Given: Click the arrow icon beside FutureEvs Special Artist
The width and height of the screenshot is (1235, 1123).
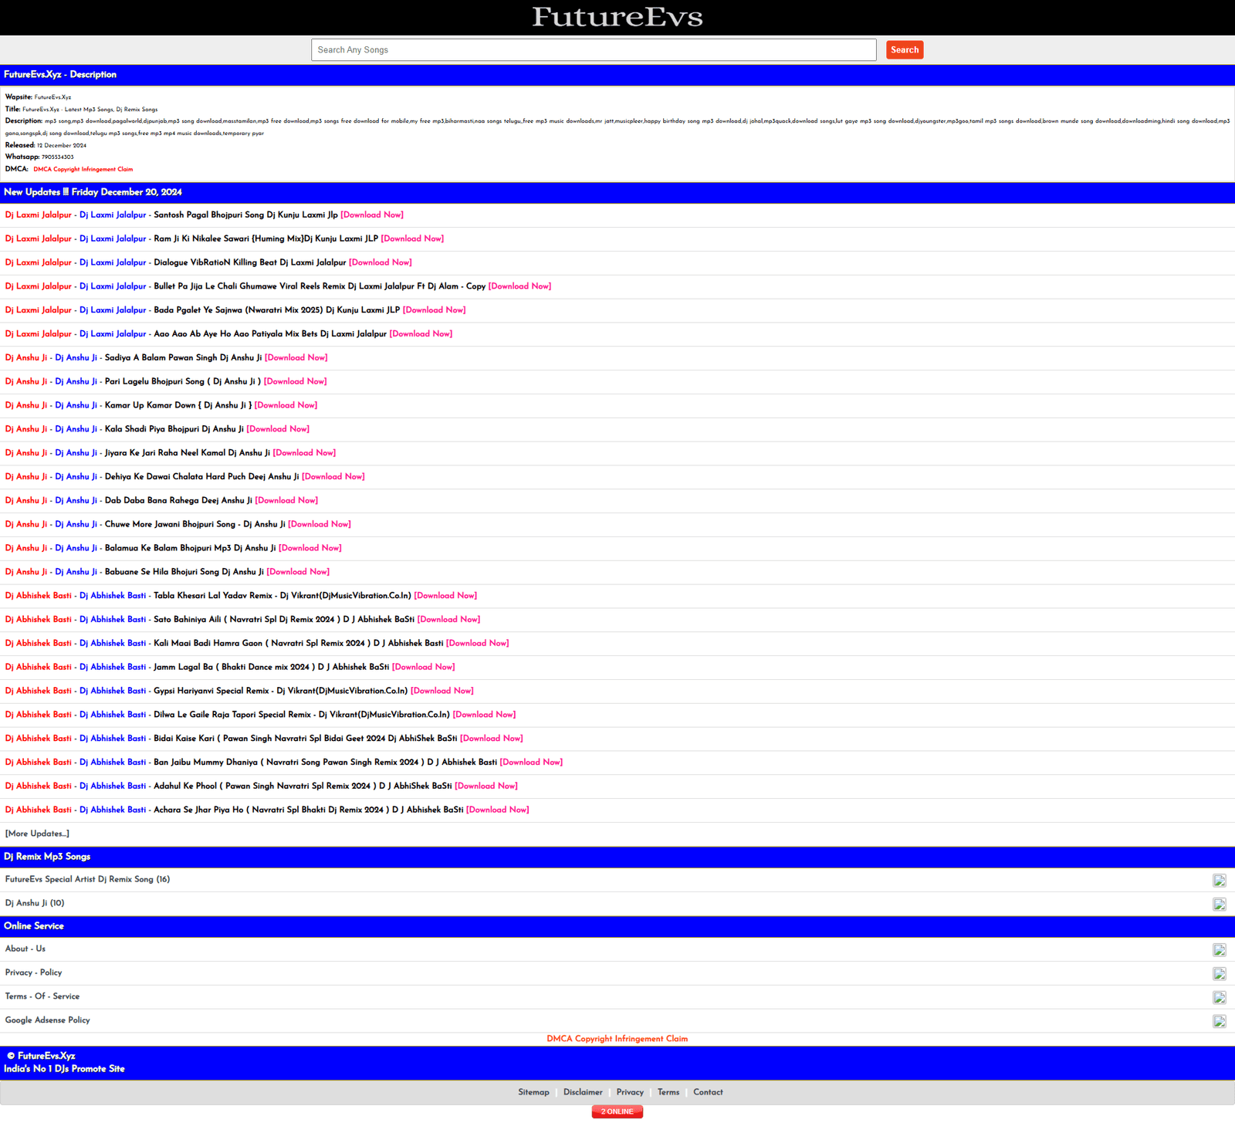Looking at the screenshot, I should (x=1219, y=881).
